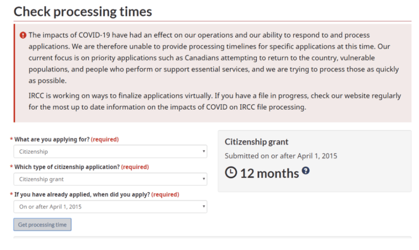Click the COVID-19 impacts alert paragraph
The height and width of the screenshot is (250, 419).
click(x=213, y=58)
